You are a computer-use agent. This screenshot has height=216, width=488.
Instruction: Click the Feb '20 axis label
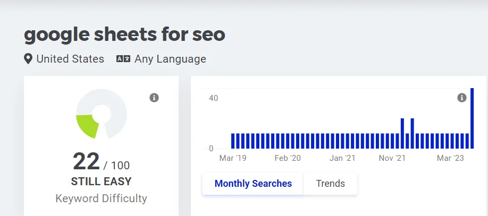point(288,158)
